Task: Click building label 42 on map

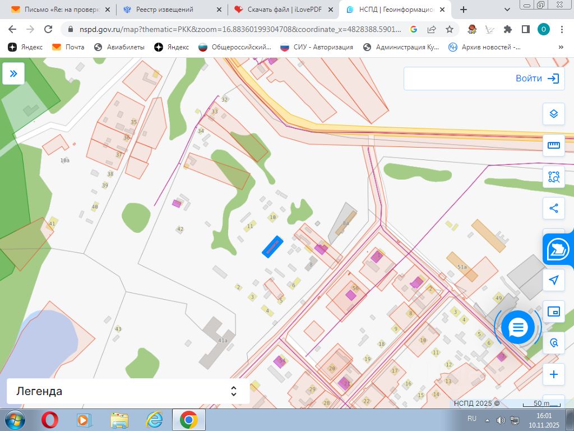Action: click(180, 229)
